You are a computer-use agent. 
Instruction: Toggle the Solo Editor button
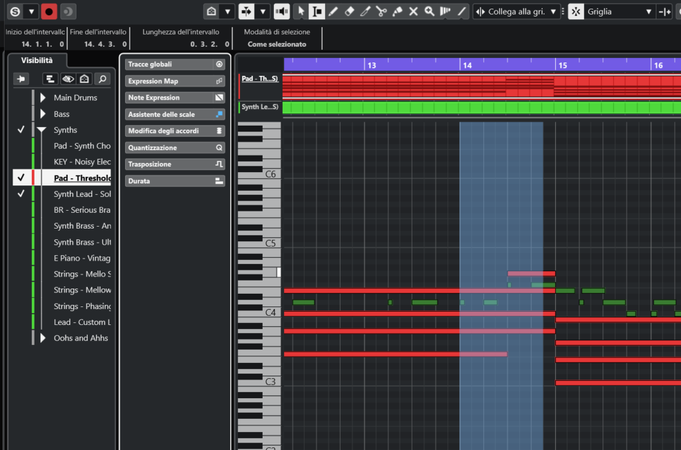[15, 12]
